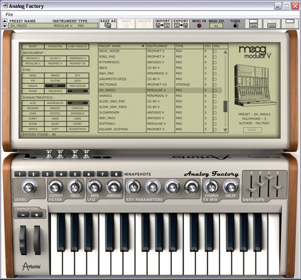
Task: Click the Level knob
Action: [29, 187]
